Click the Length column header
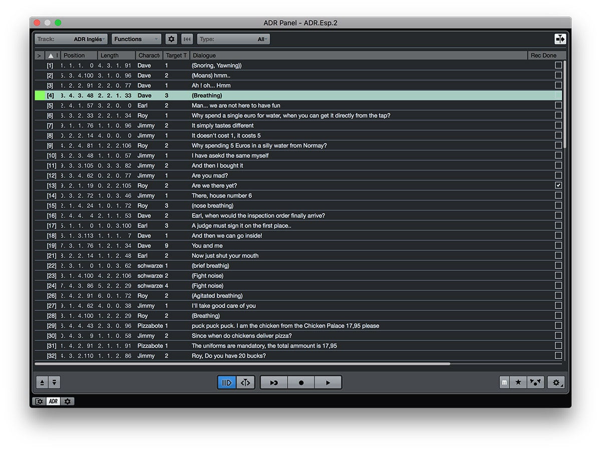This screenshot has height=450, width=601. coord(115,56)
